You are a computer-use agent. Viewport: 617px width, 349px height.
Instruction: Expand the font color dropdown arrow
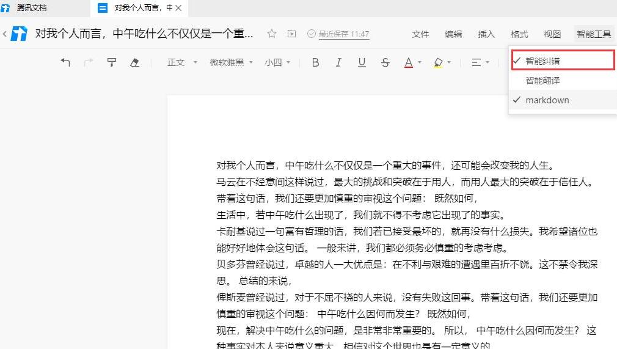point(420,62)
